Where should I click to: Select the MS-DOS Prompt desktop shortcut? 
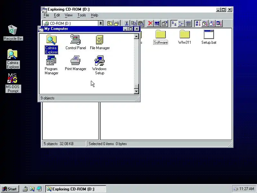(x=13, y=83)
